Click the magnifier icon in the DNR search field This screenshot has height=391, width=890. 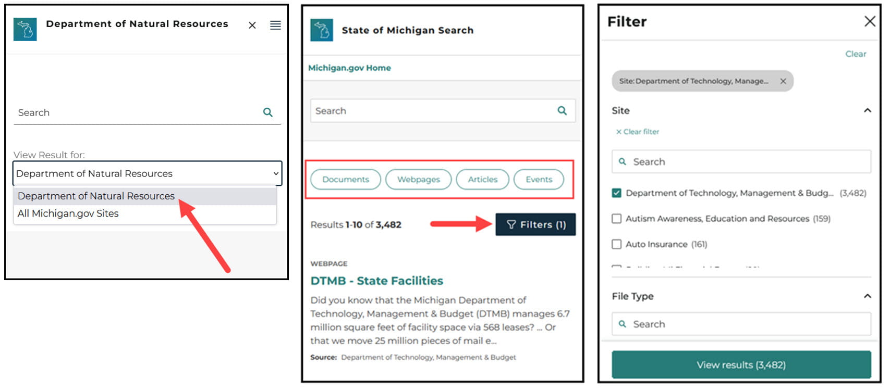click(x=268, y=112)
